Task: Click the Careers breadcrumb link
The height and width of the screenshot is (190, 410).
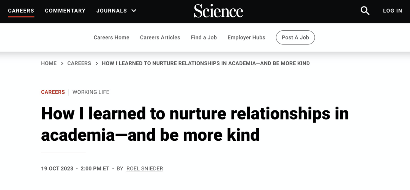Action: (79, 63)
